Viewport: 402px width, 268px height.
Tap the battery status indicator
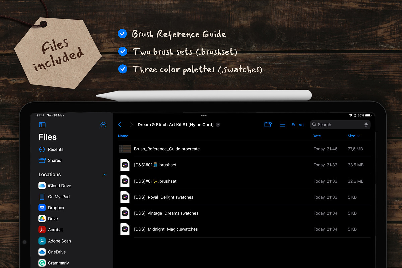[x=368, y=115]
